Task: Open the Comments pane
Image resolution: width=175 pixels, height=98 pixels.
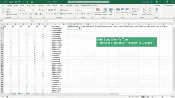Action: pos(168,5)
